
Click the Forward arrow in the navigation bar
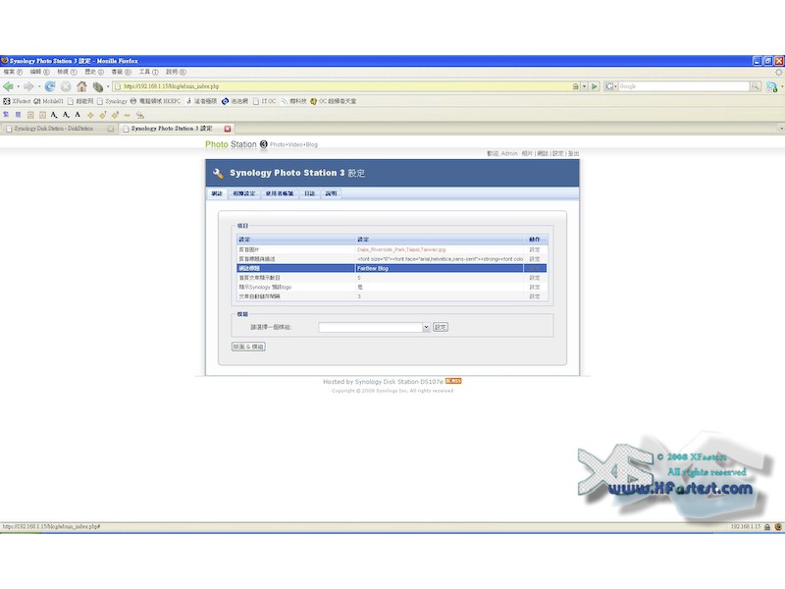[28, 86]
